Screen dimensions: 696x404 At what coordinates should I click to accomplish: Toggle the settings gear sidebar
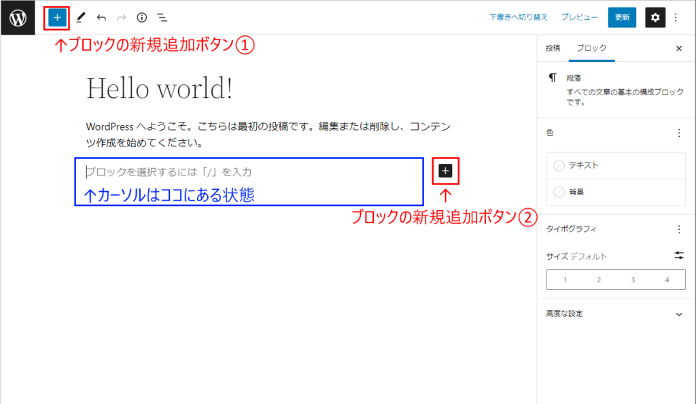tap(655, 18)
